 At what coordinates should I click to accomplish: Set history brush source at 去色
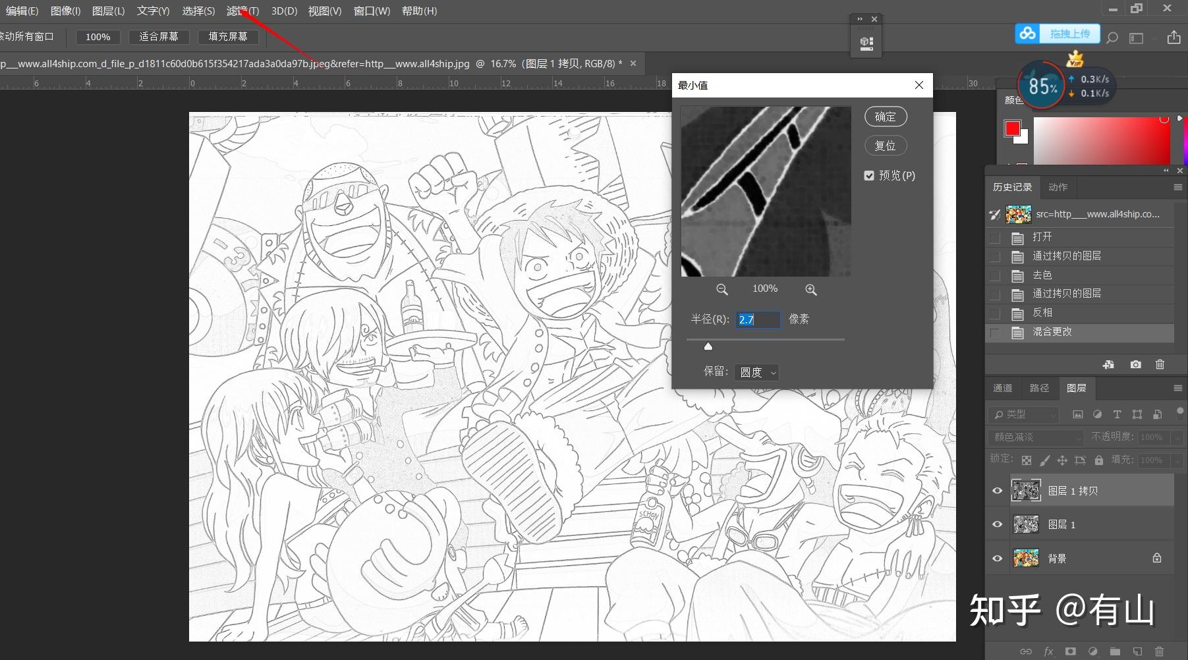click(995, 275)
